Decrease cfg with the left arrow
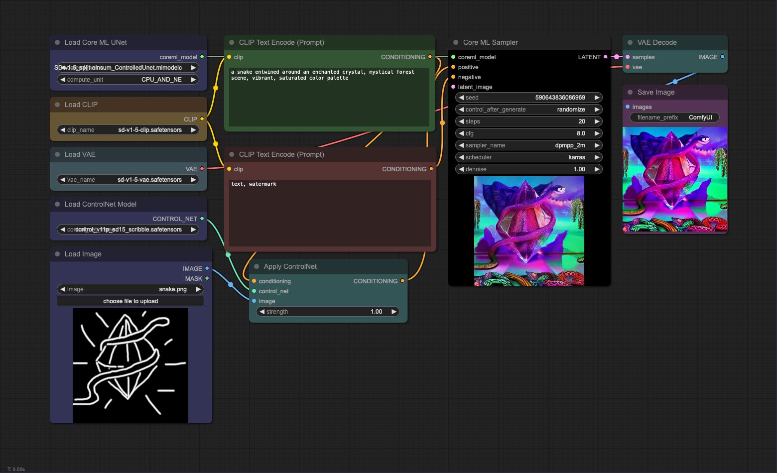Screen dimensions: 777x473 pyautogui.click(x=461, y=133)
